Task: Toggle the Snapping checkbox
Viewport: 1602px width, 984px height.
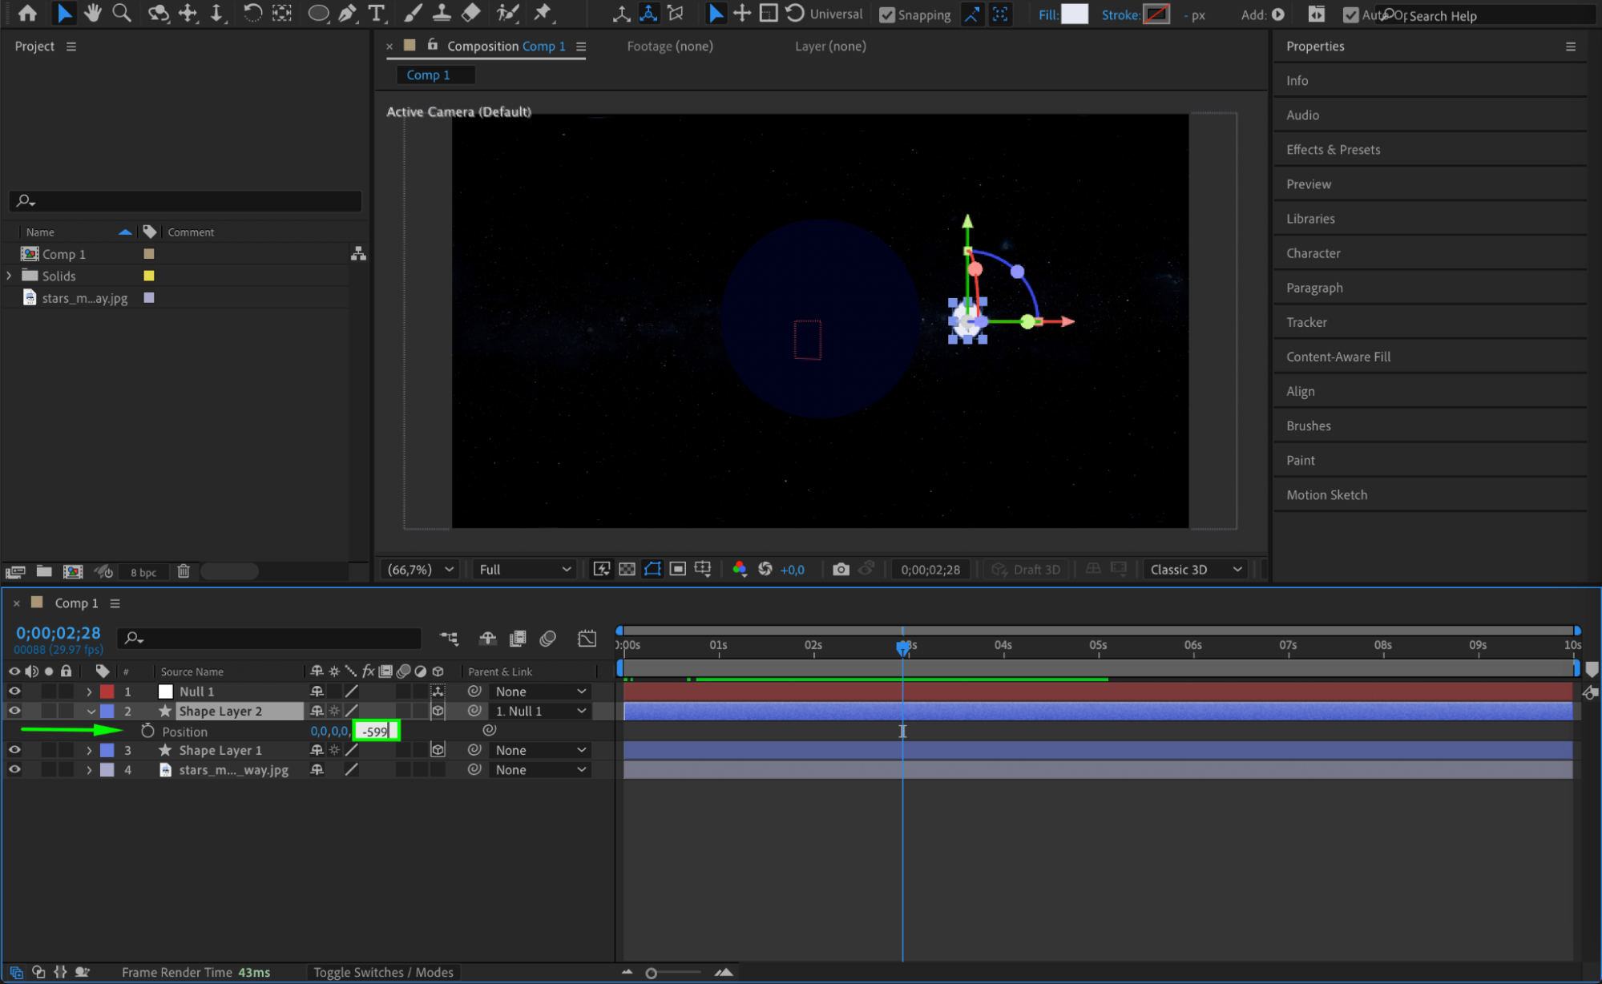Action: (x=887, y=14)
